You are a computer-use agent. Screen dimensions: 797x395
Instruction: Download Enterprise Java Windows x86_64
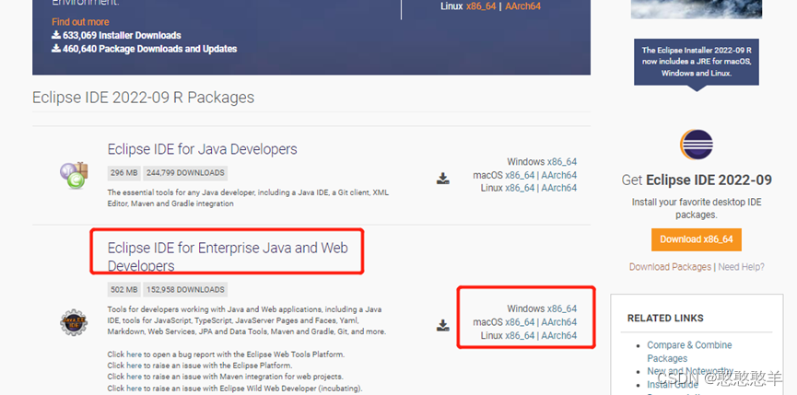click(562, 308)
